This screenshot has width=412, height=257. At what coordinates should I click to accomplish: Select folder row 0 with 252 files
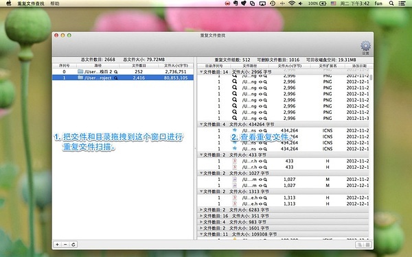[123, 71]
